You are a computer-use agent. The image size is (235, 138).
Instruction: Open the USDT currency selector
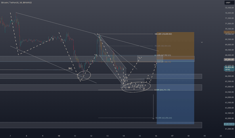tap(229, 3)
